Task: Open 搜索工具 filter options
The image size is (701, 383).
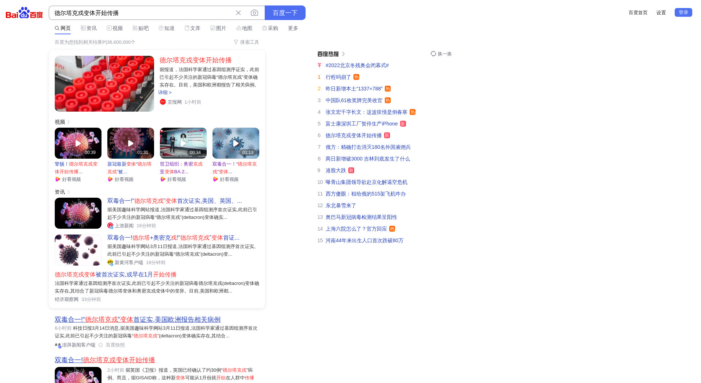Action: pos(246,42)
